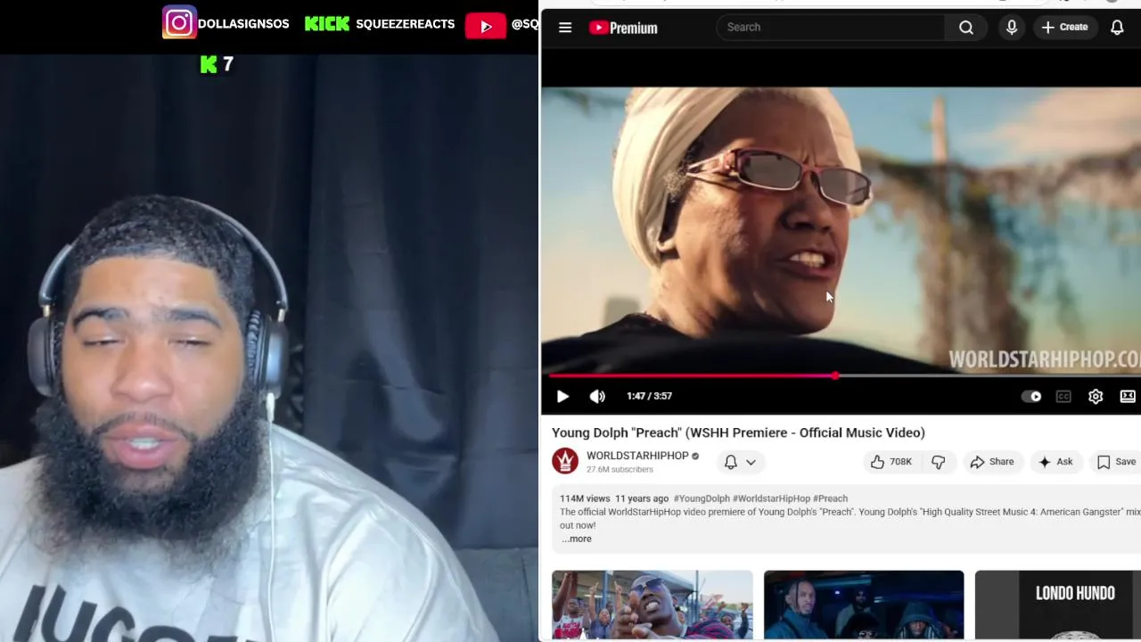Viewport: 1141px width, 642px height.
Task: Like the video with 708K thumbs-up
Action: click(891, 462)
